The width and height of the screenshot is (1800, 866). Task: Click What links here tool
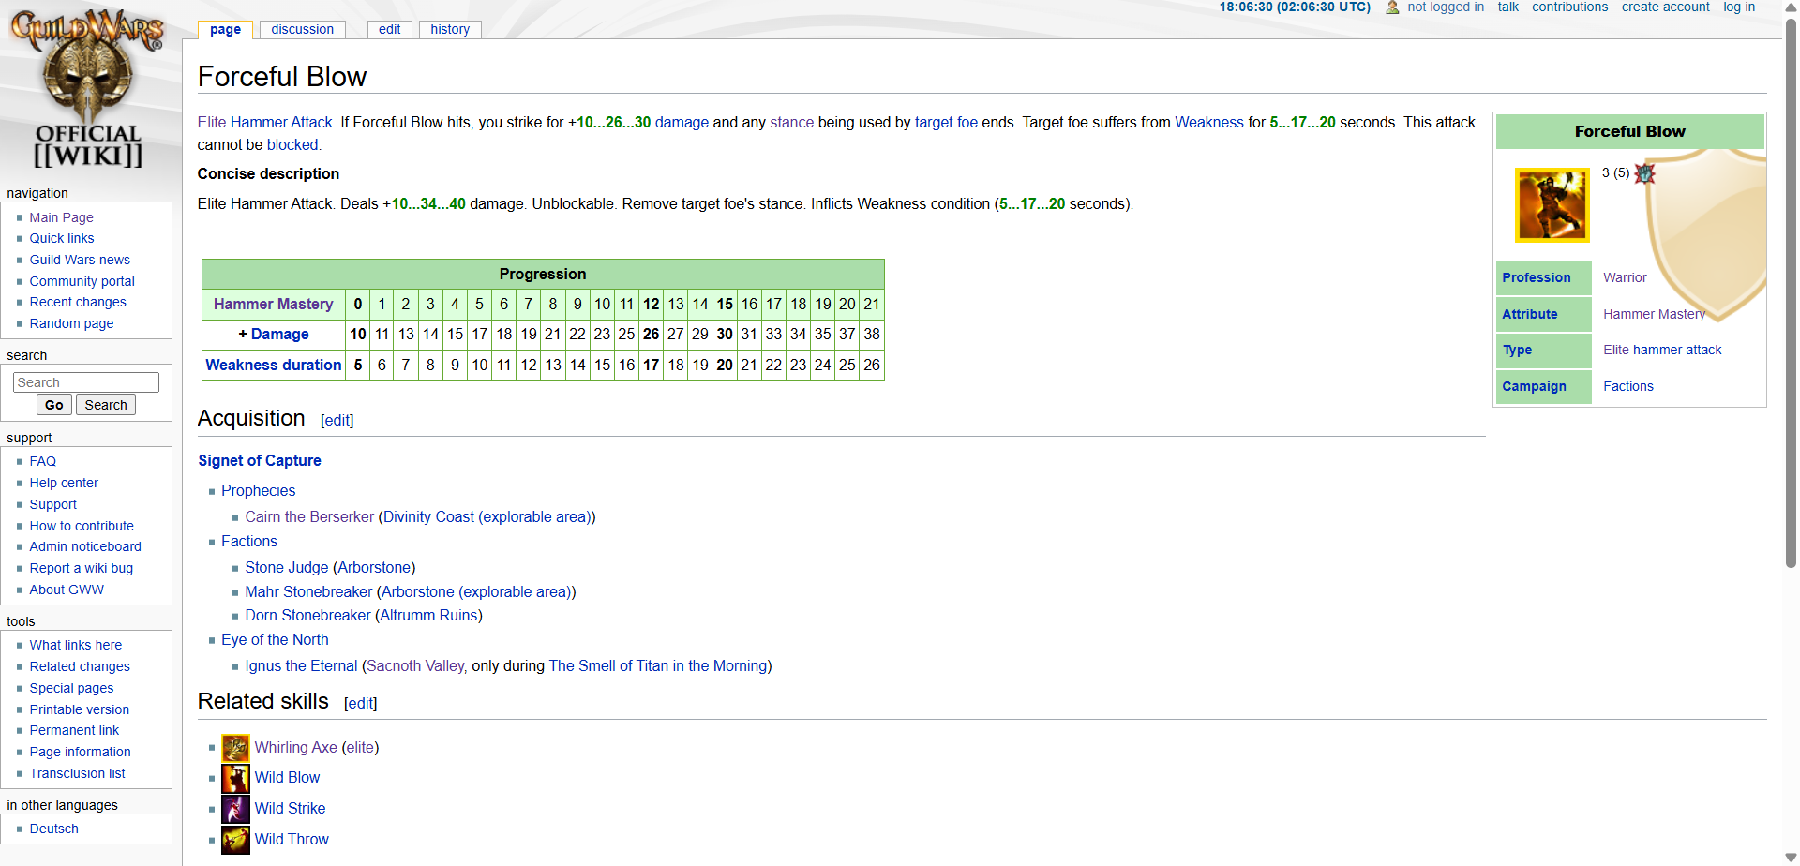coord(75,645)
